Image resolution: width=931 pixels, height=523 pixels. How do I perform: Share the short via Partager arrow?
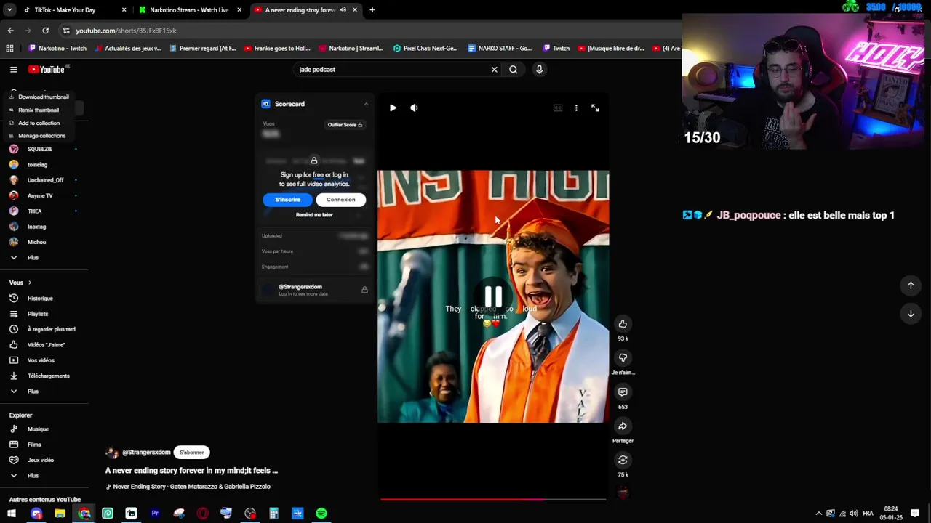[623, 426]
